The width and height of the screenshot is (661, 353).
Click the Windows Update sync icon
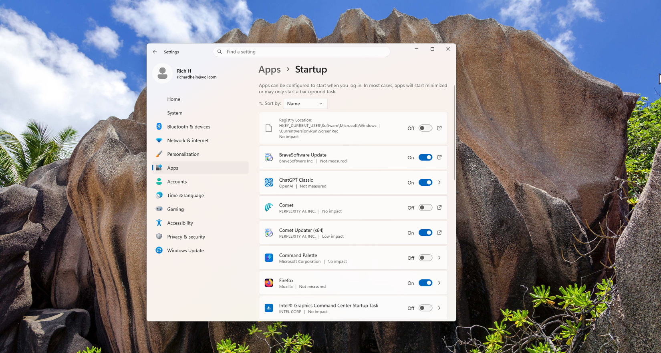pos(159,251)
